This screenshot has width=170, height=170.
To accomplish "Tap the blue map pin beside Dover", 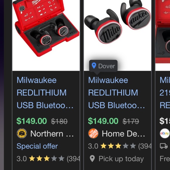I will click(x=94, y=66).
